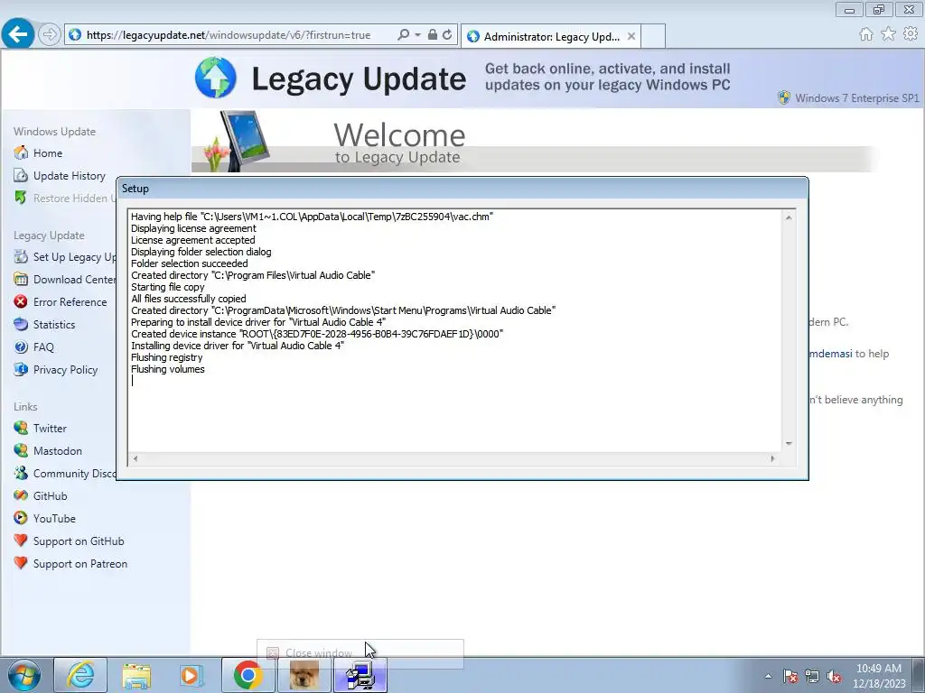
Task: Open Google Chrome from the taskbar
Action: (248, 675)
